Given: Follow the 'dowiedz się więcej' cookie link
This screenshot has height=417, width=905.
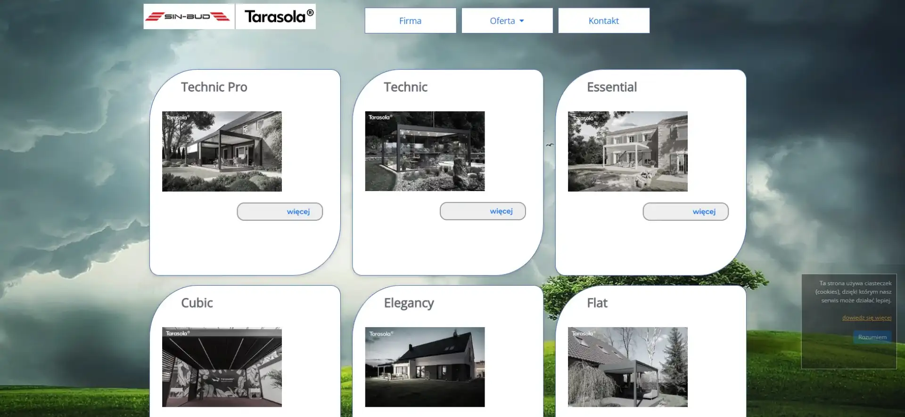Looking at the screenshot, I should pyautogui.click(x=866, y=318).
